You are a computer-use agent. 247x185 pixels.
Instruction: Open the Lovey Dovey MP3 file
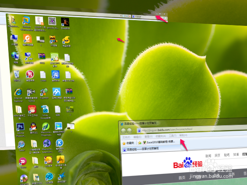[45, 112]
